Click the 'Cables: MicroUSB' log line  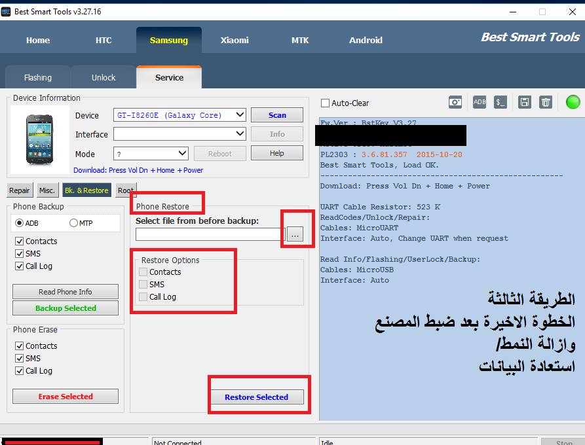356,270
